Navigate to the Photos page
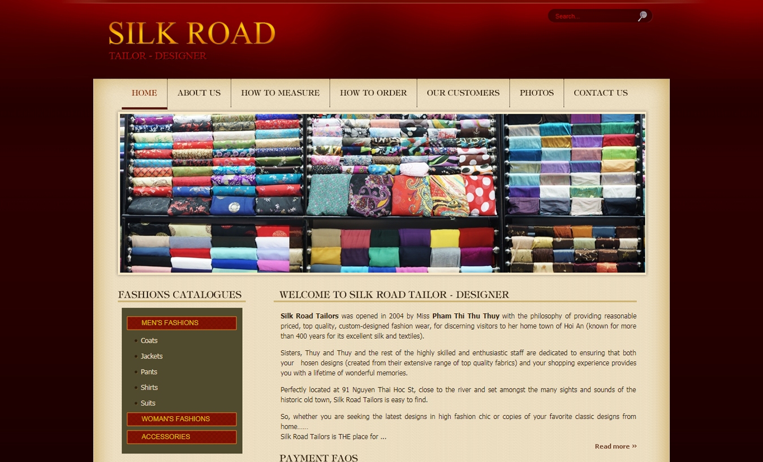The height and width of the screenshot is (462, 763). [536, 93]
